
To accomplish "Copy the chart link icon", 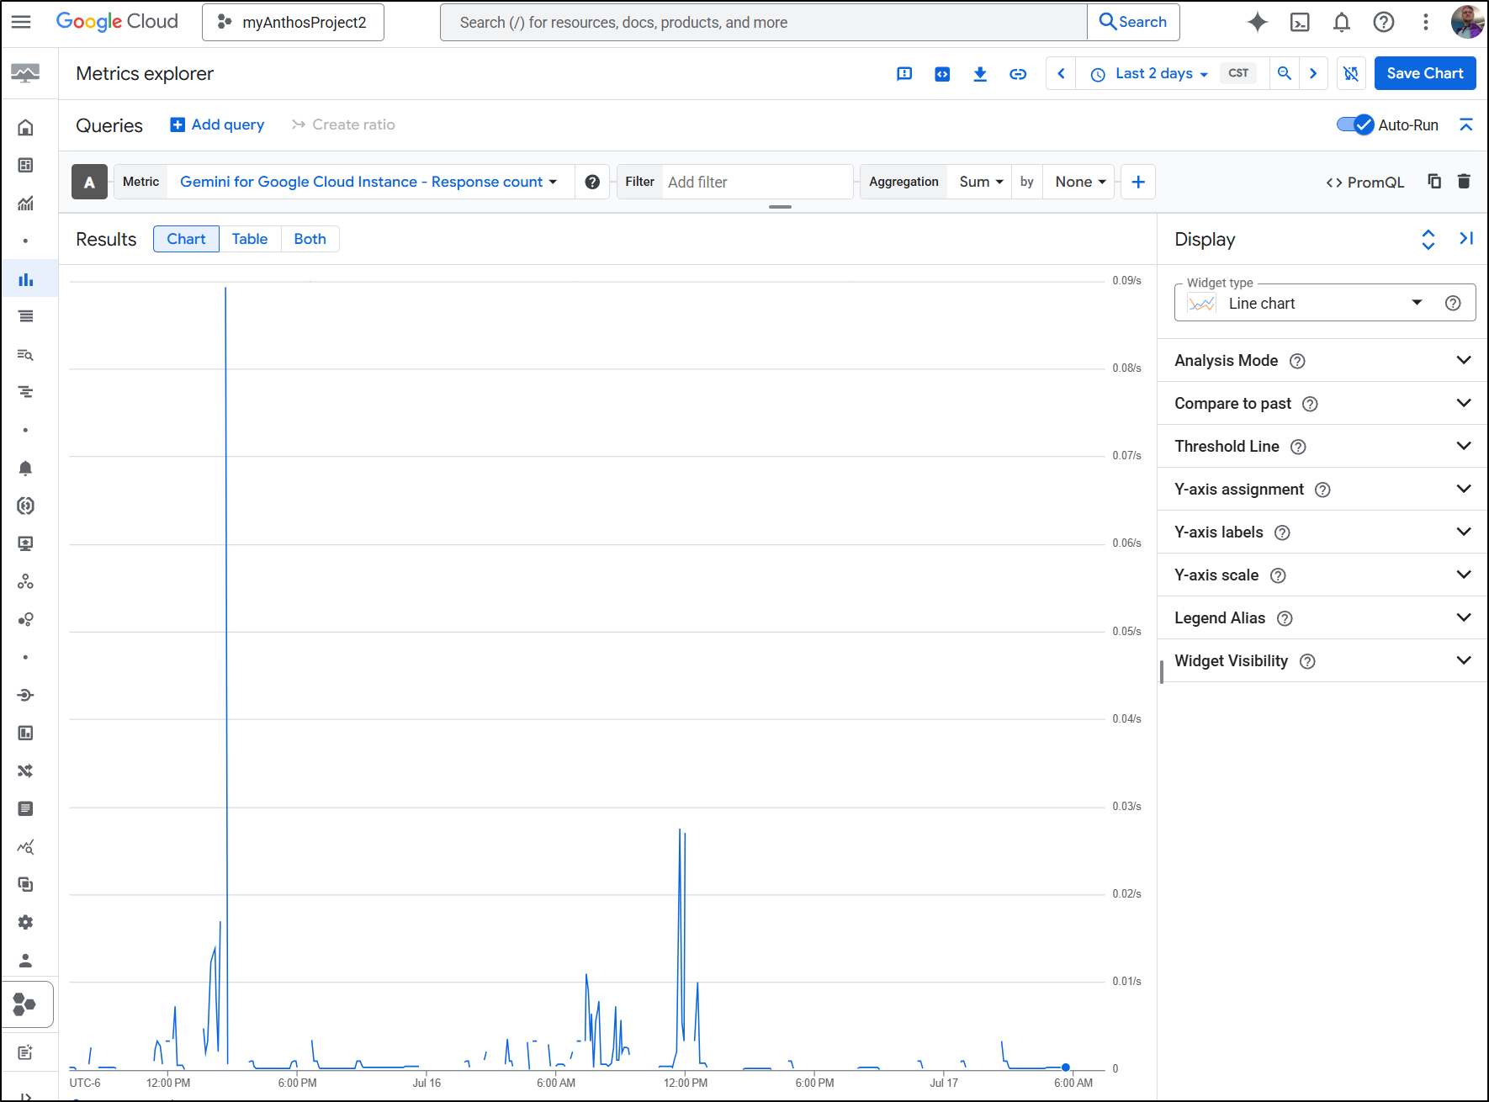I will (1018, 74).
